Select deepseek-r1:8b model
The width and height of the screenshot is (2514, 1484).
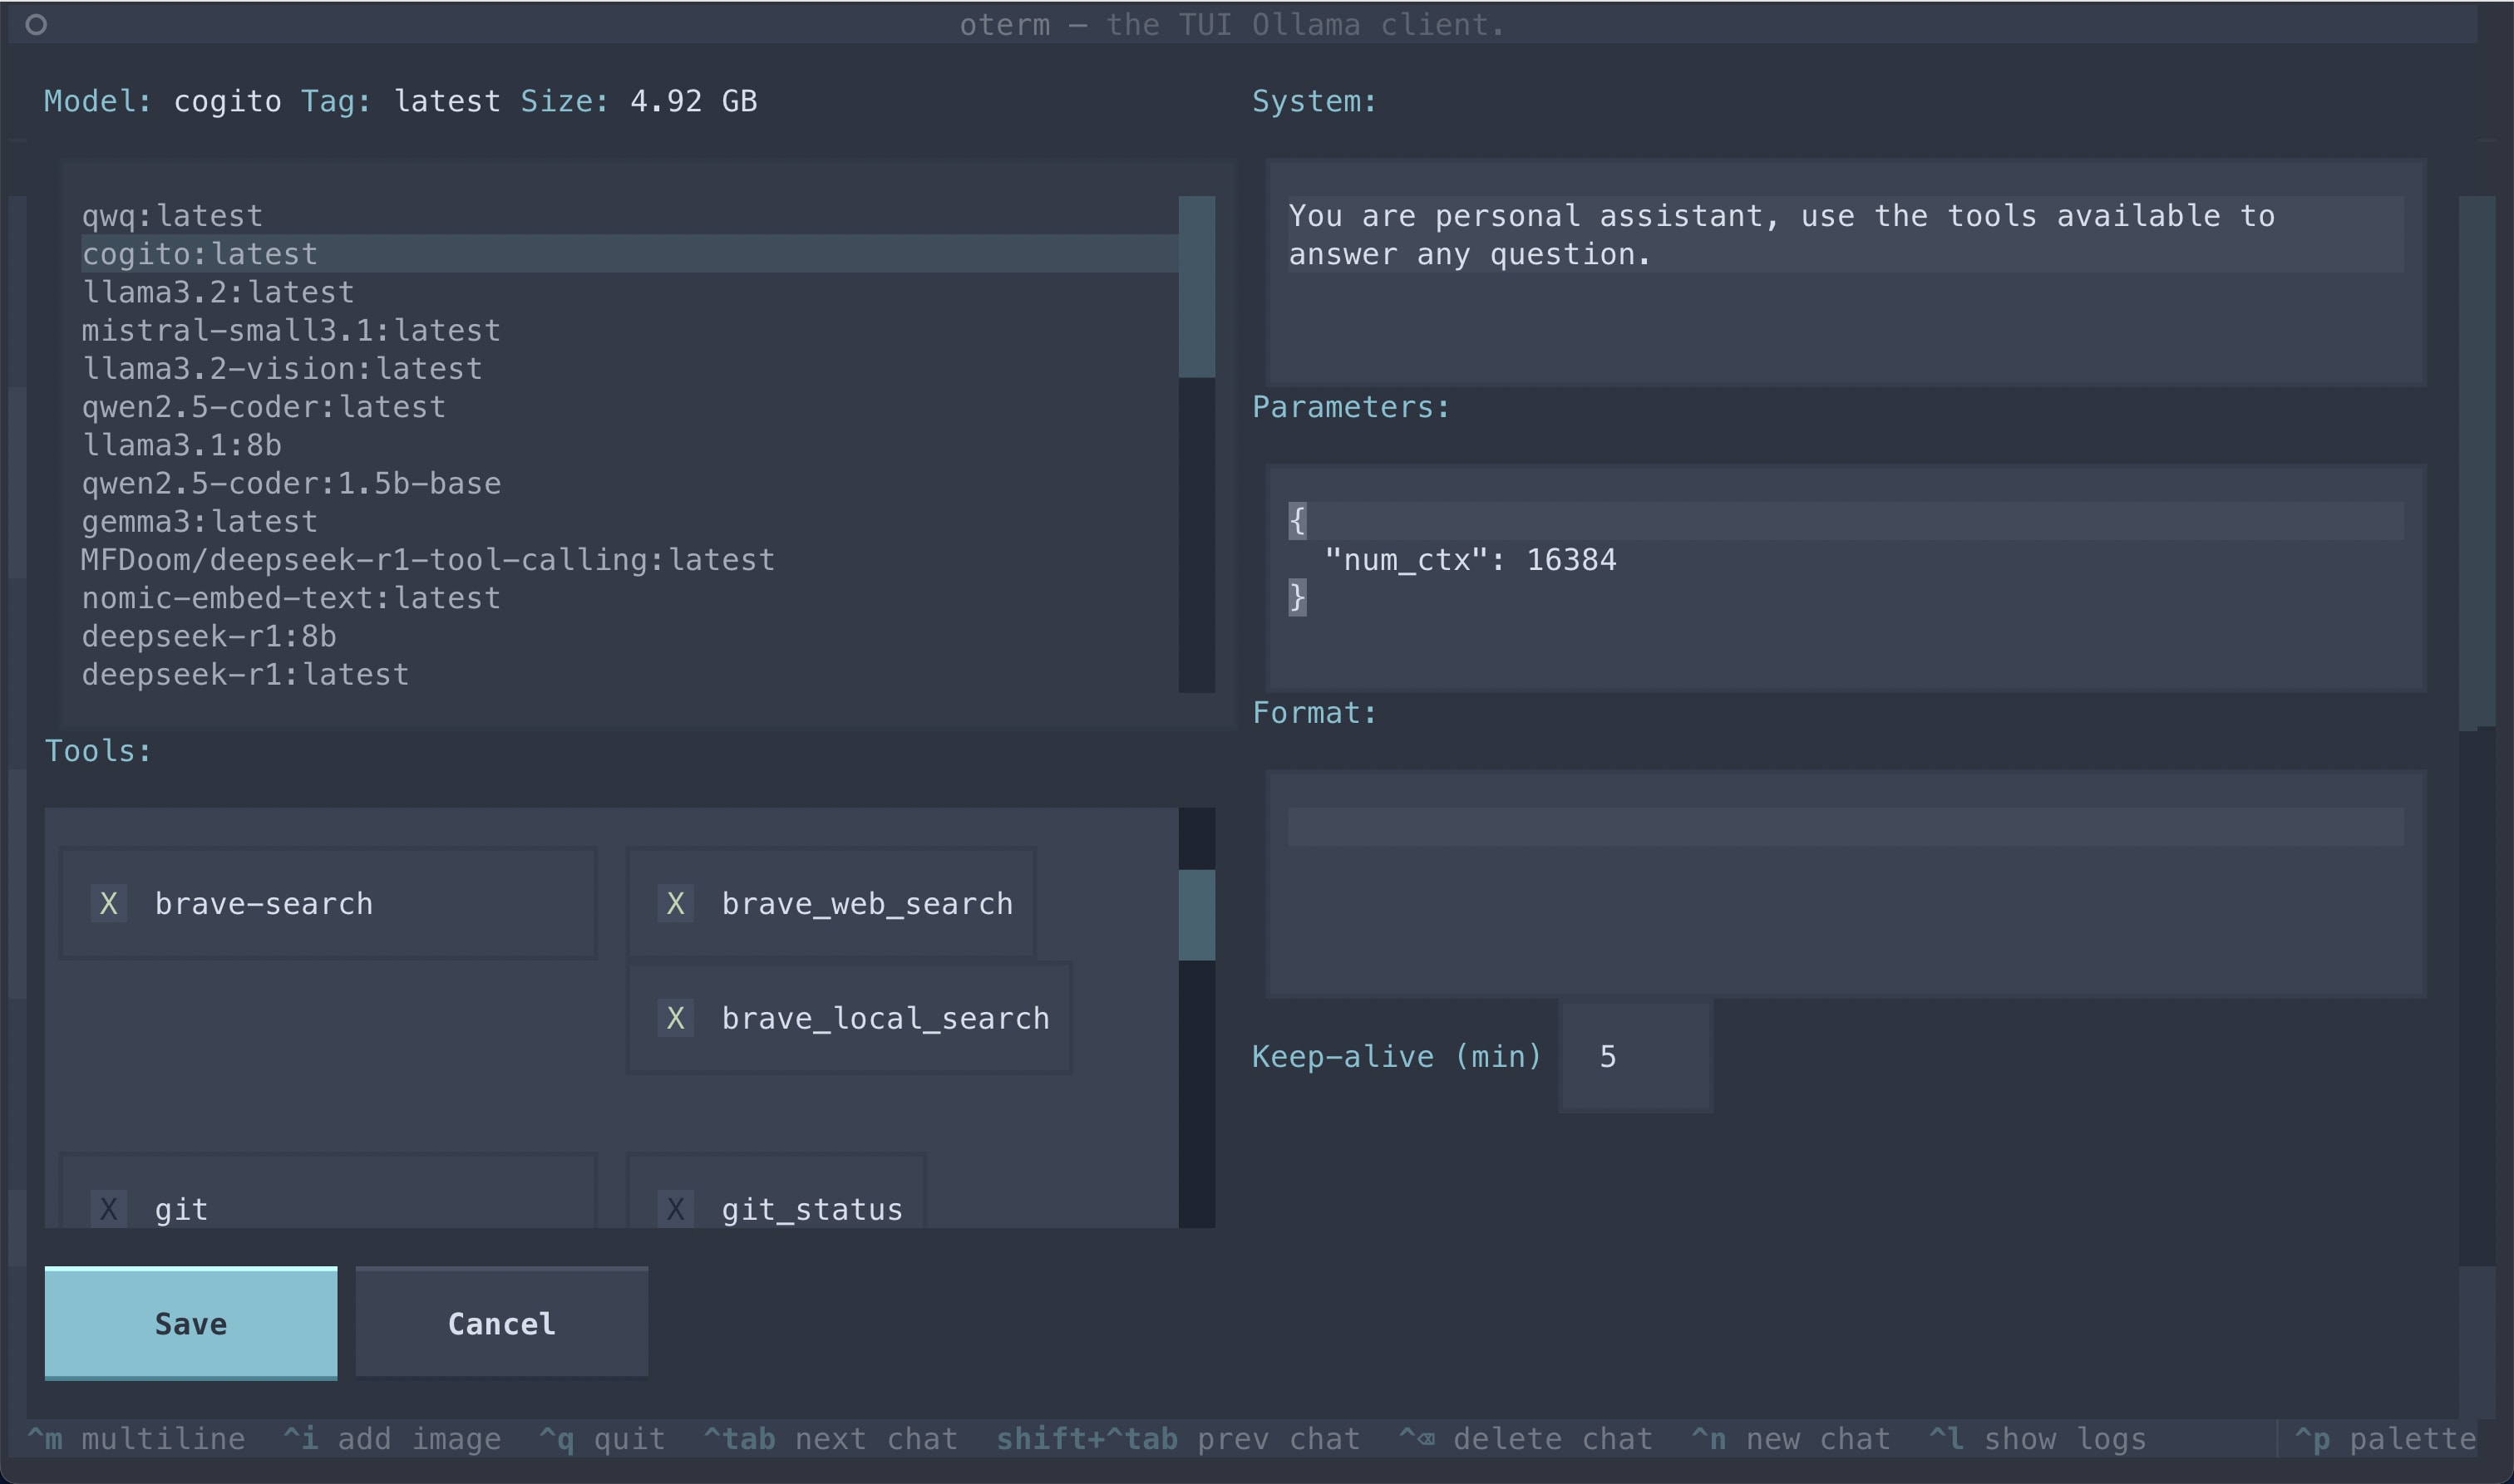208,636
